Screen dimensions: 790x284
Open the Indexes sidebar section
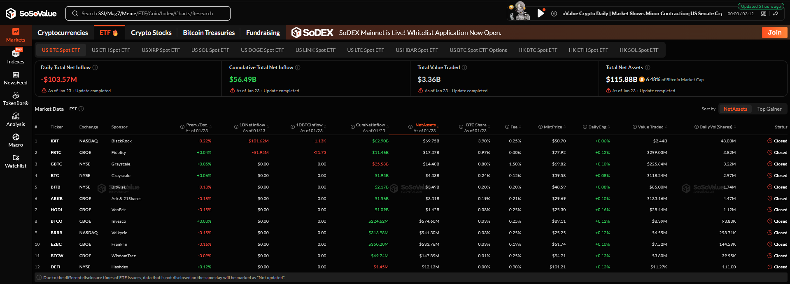click(x=16, y=56)
